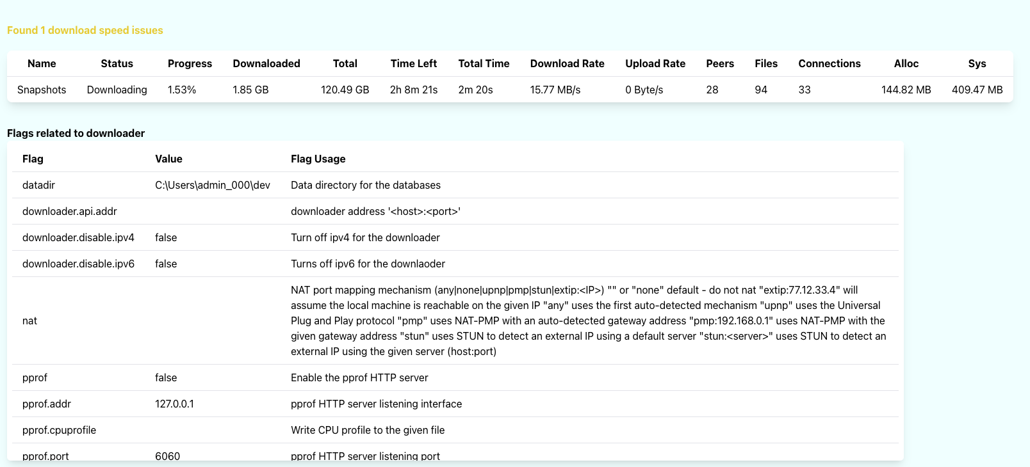The height and width of the screenshot is (467, 1030).
Task: Click the Peers column header
Action: [x=720, y=63]
